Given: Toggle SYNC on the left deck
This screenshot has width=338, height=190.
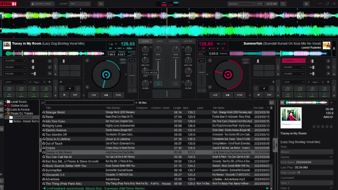Looking at the screenshot, I should (x=119, y=95).
